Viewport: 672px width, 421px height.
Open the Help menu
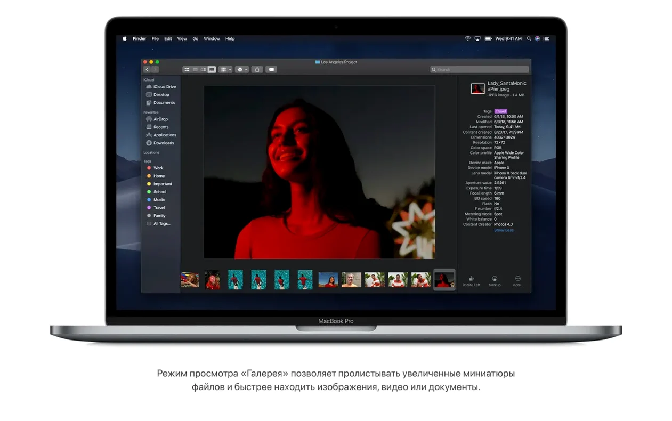[x=230, y=38]
